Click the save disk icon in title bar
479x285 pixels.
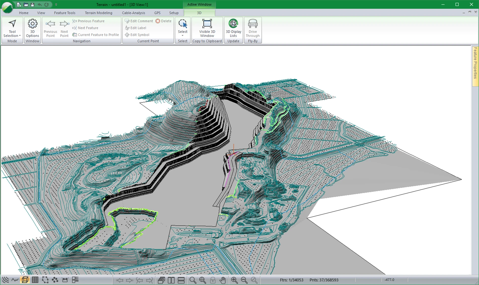[x=32, y=5]
